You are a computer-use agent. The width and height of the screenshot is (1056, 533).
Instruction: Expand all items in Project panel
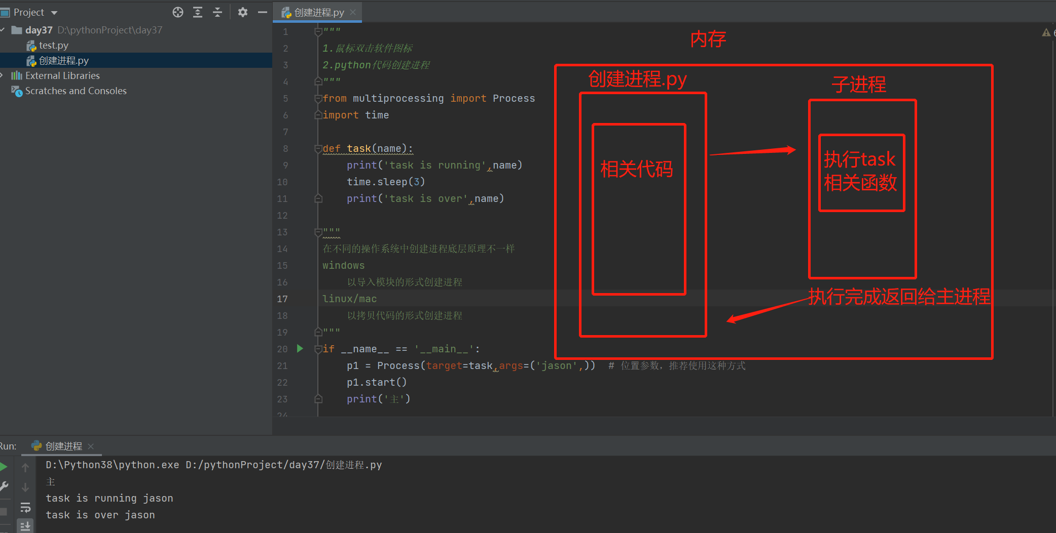[x=198, y=12]
